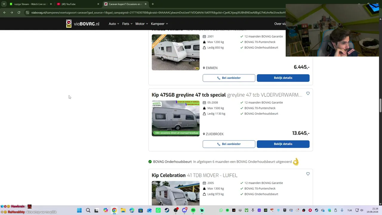This screenshot has width=382, height=215.
Task: Click the Ledig 973 kg text
Action: (215, 194)
